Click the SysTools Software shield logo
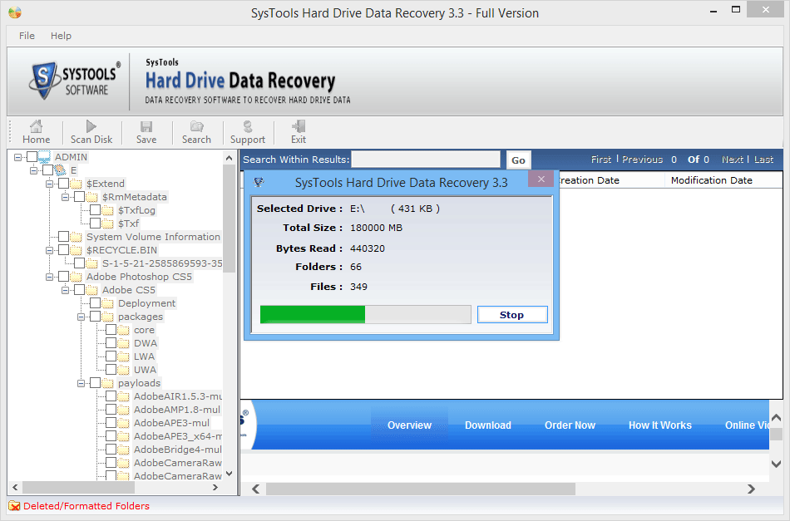This screenshot has height=521, width=790. 44,81
